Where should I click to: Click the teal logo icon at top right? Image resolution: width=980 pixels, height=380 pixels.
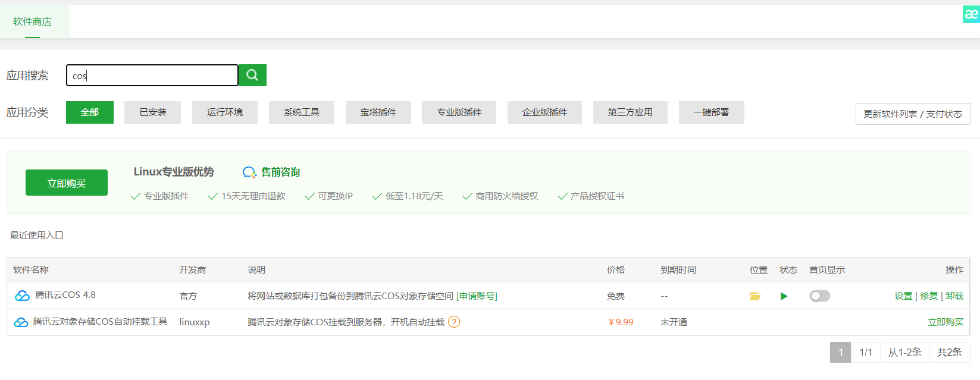(x=971, y=14)
